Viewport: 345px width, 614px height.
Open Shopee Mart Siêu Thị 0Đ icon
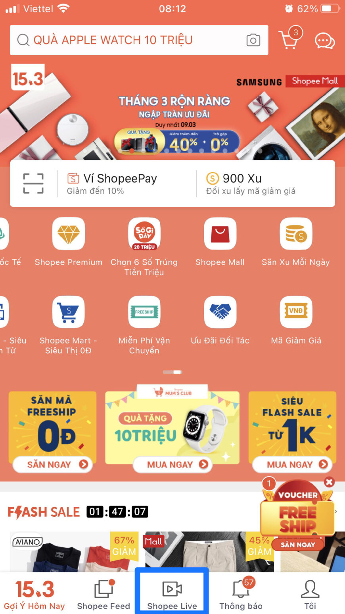[69, 312]
